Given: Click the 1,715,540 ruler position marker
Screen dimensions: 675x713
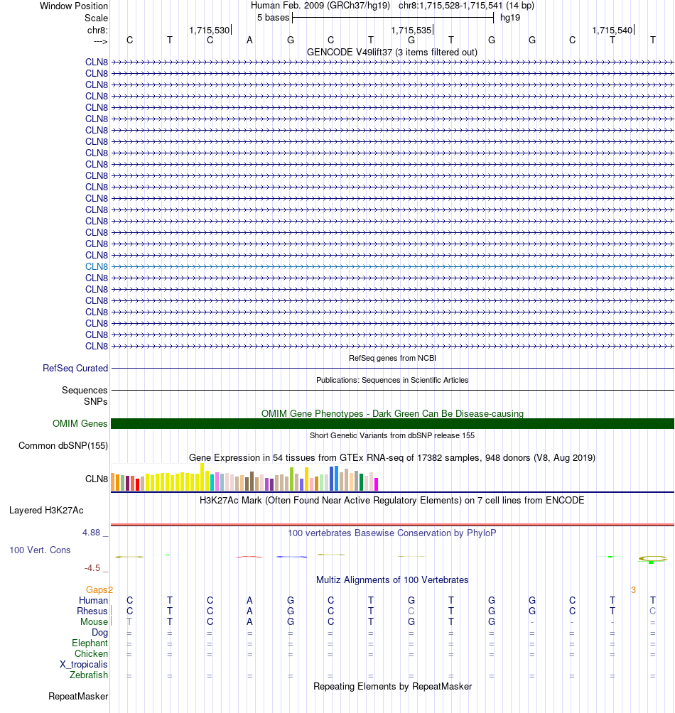Looking at the screenshot, I should pos(612,30).
